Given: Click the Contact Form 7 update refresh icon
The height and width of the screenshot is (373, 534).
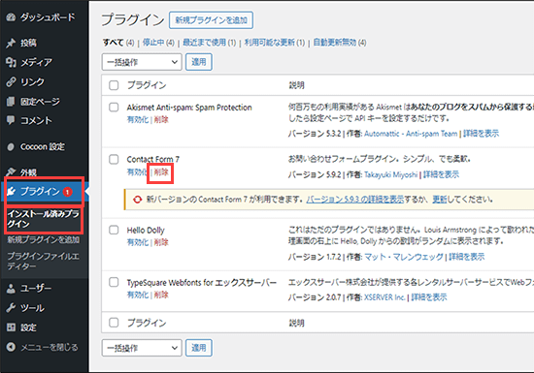Looking at the screenshot, I should 137,200.
